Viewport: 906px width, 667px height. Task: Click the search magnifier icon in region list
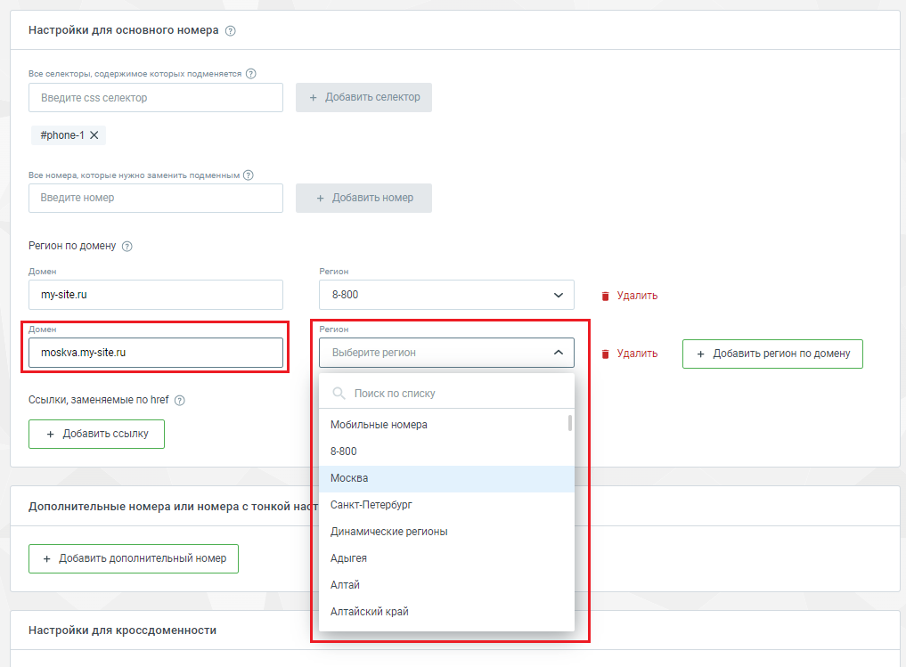(339, 394)
